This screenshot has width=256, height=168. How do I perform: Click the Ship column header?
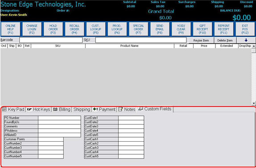12,46
